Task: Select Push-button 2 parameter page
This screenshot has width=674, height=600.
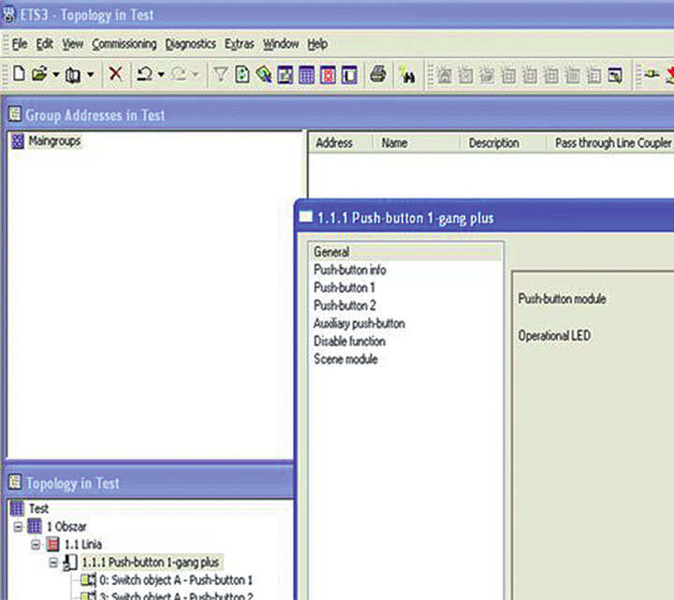Action: pyautogui.click(x=344, y=305)
